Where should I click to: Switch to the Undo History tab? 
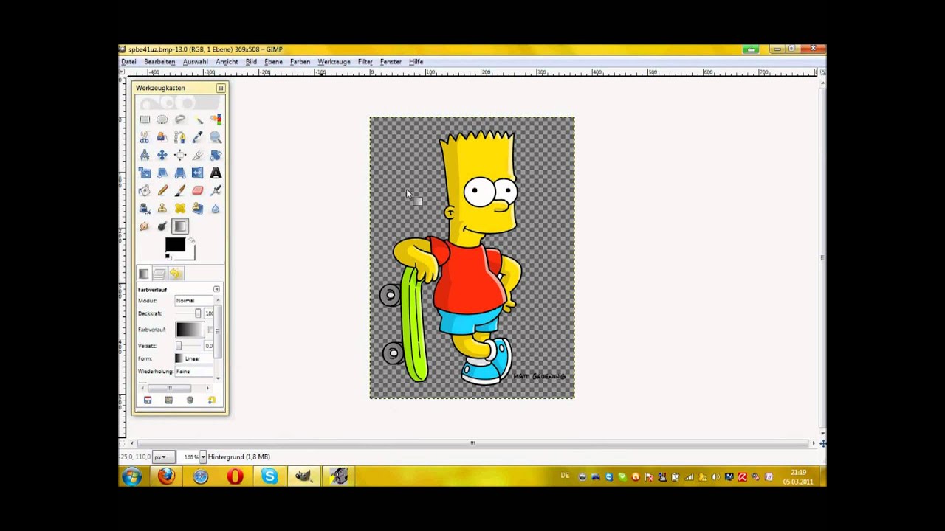tap(176, 274)
